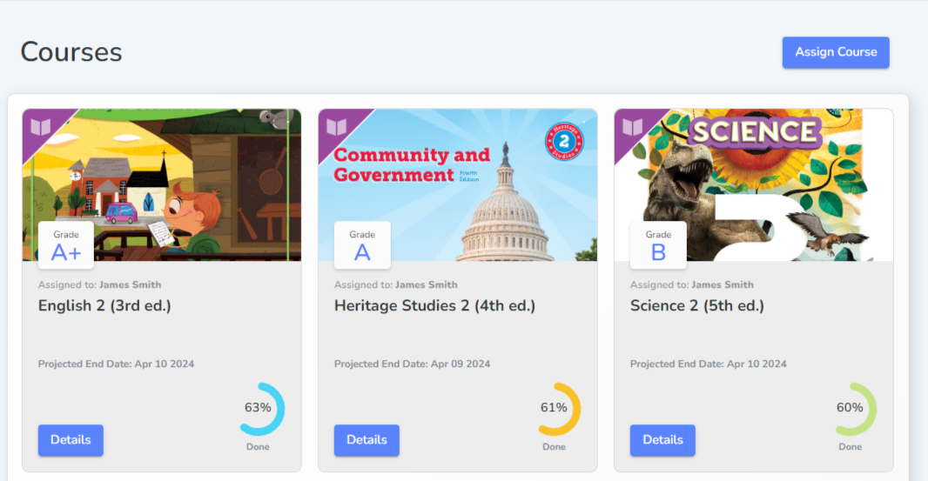Image resolution: width=928 pixels, height=481 pixels.
Task: Select the English 2 (3rd ed.) title
Action: (x=104, y=305)
